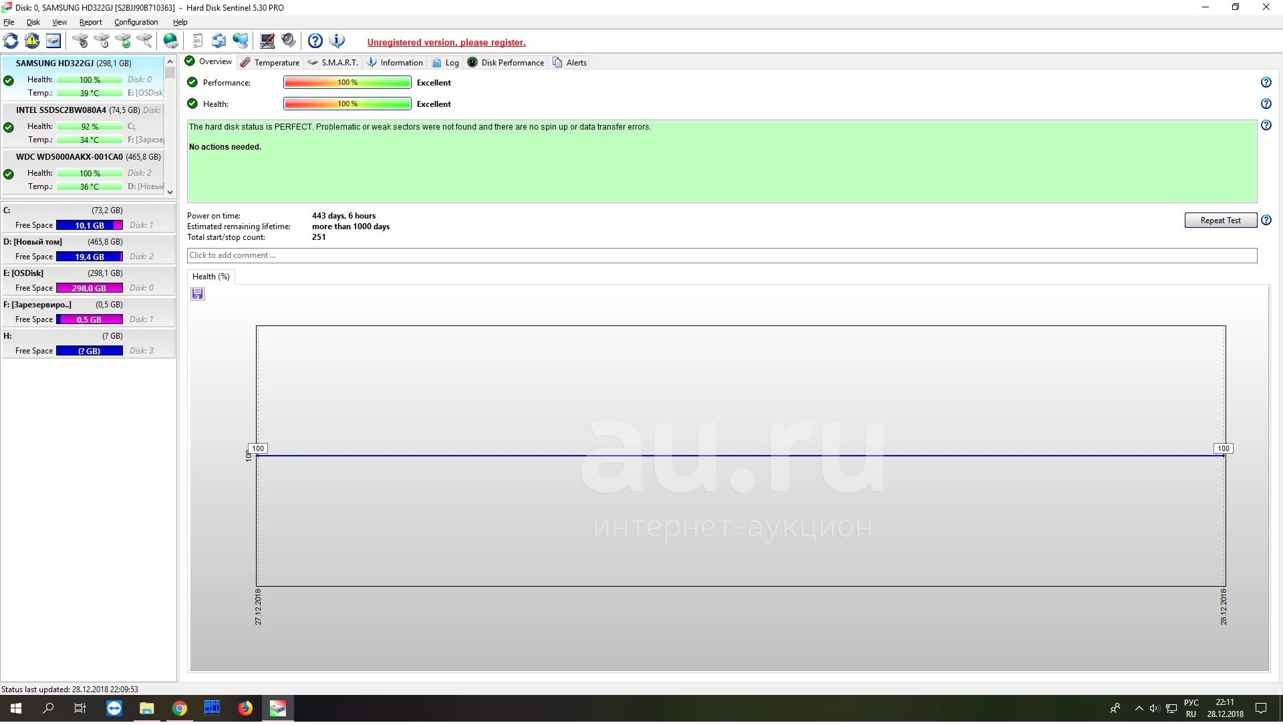Open the TeamViewer icon on the taskbar

point(114,708)
